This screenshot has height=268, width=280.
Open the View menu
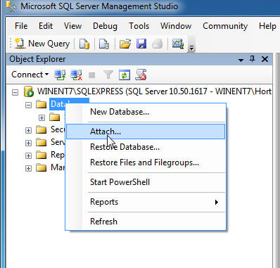coord(72,26)
